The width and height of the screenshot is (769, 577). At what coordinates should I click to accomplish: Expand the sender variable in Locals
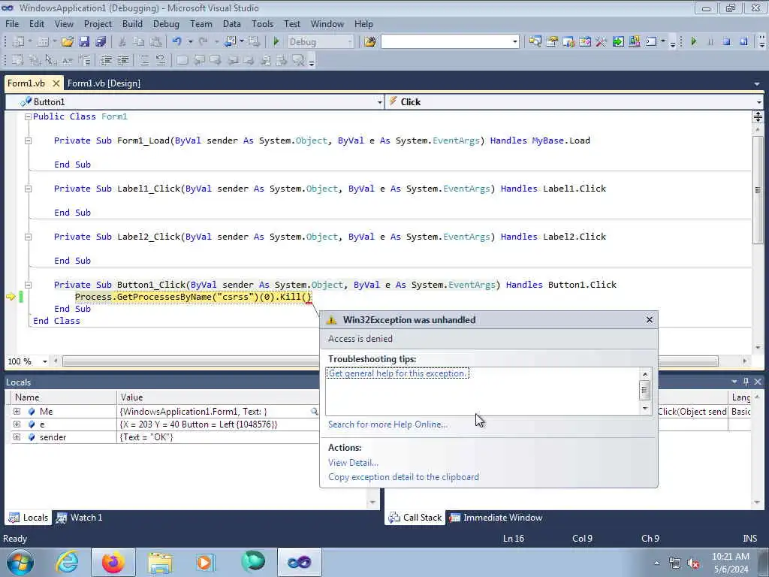[x=17, y=437]
